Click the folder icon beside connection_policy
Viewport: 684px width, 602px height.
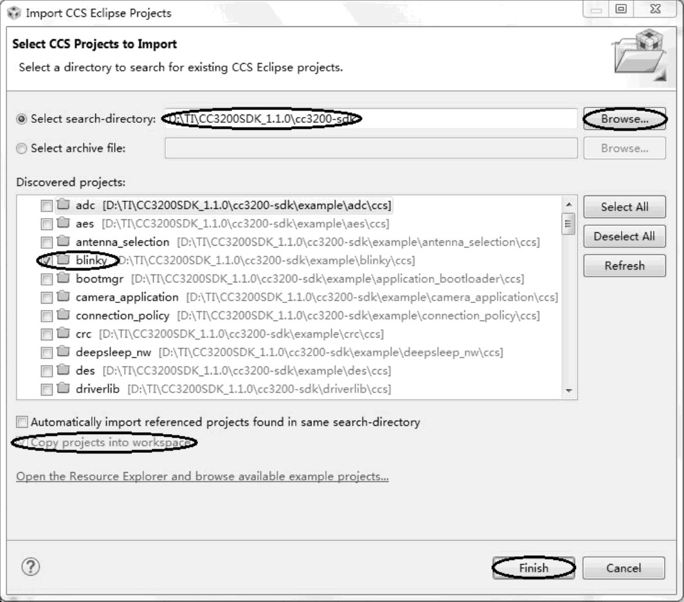tap(64, 315)
